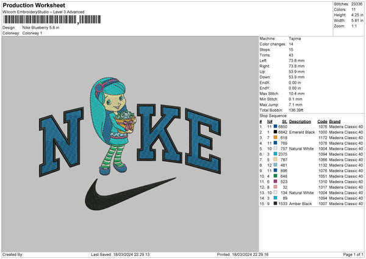This screenshot has width=366, height=259.
Task: Click 'Emerald Black' description in row 2
Action: [x=302, y=132]
